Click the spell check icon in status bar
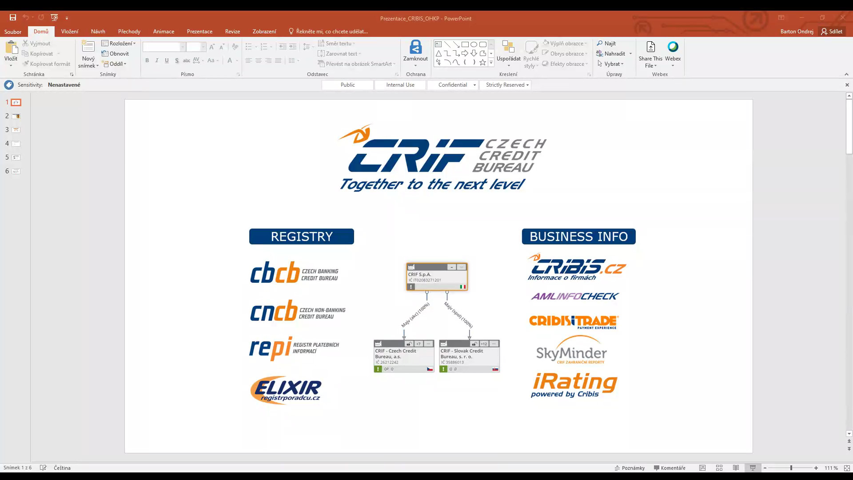Screen dimensions: 853x480 point(43,468)
